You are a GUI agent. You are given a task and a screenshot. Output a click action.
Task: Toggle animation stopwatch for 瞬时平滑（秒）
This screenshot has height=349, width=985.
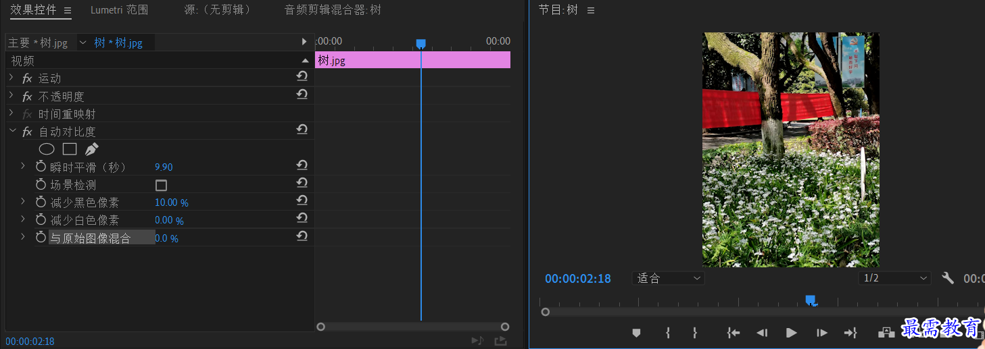pos(41,167)
